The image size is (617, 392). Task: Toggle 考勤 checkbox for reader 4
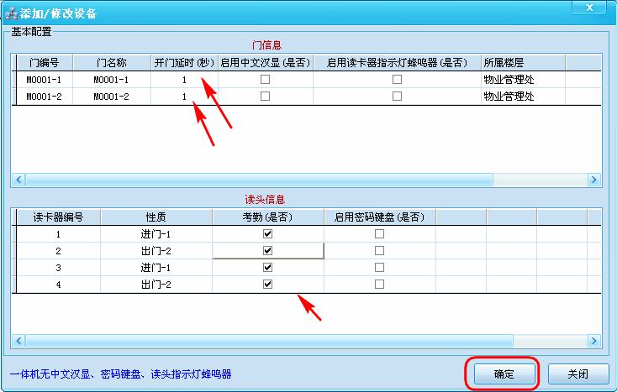pos(268,285)
